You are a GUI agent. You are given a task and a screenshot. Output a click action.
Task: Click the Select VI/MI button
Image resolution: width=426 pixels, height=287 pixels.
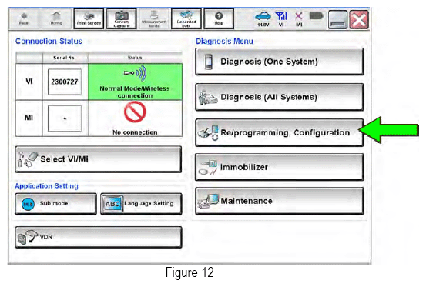(x=99, y=159)
